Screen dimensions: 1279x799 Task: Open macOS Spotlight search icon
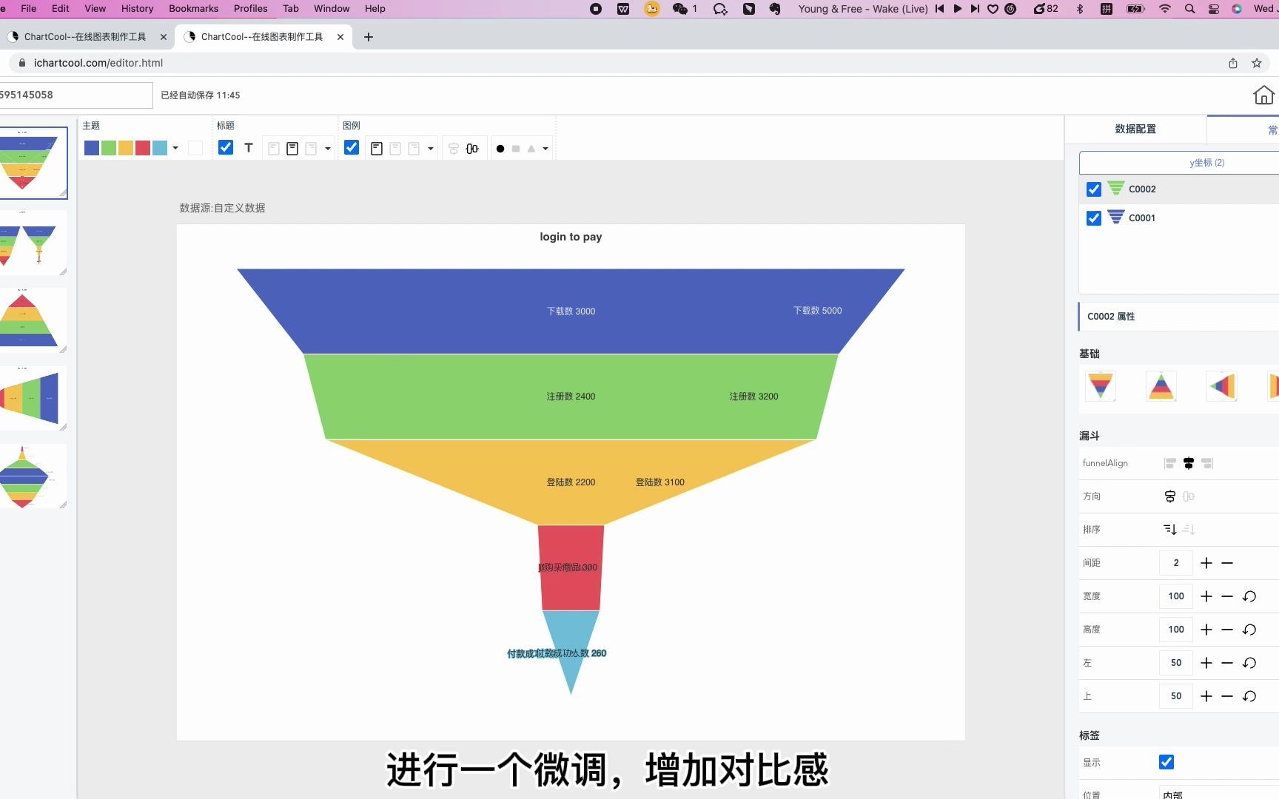tap(1189, 9)
